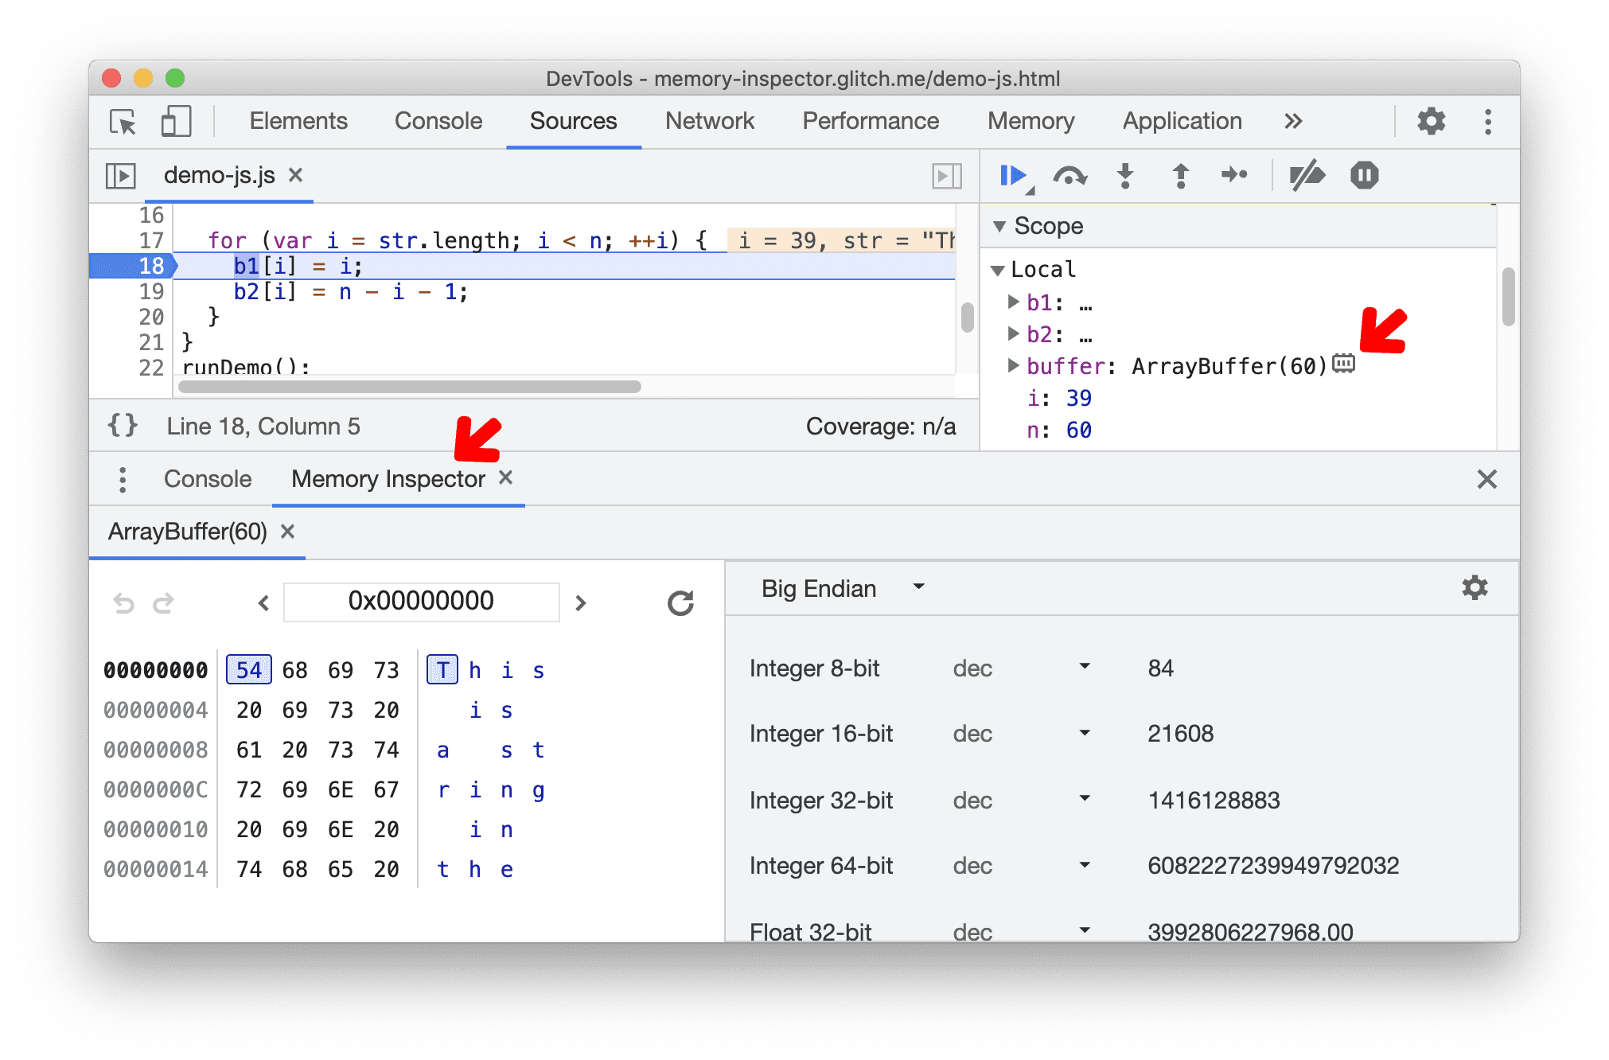Select the Memory Inspector tab
Viewport: 1609px width, 1060px height.
pos(386,479)
